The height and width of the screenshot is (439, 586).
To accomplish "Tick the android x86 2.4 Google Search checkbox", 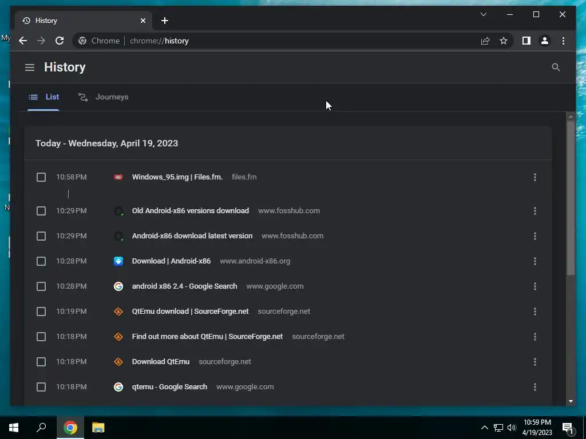I will pos(41,286).
